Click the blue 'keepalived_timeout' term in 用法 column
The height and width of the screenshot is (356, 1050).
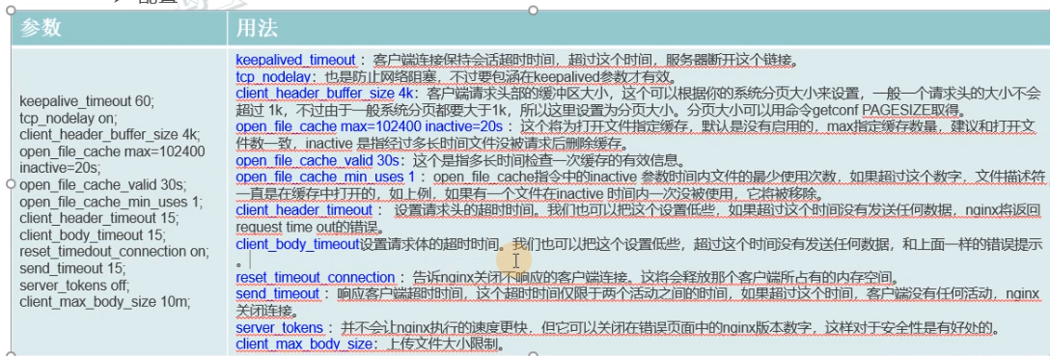click(295, 60)
